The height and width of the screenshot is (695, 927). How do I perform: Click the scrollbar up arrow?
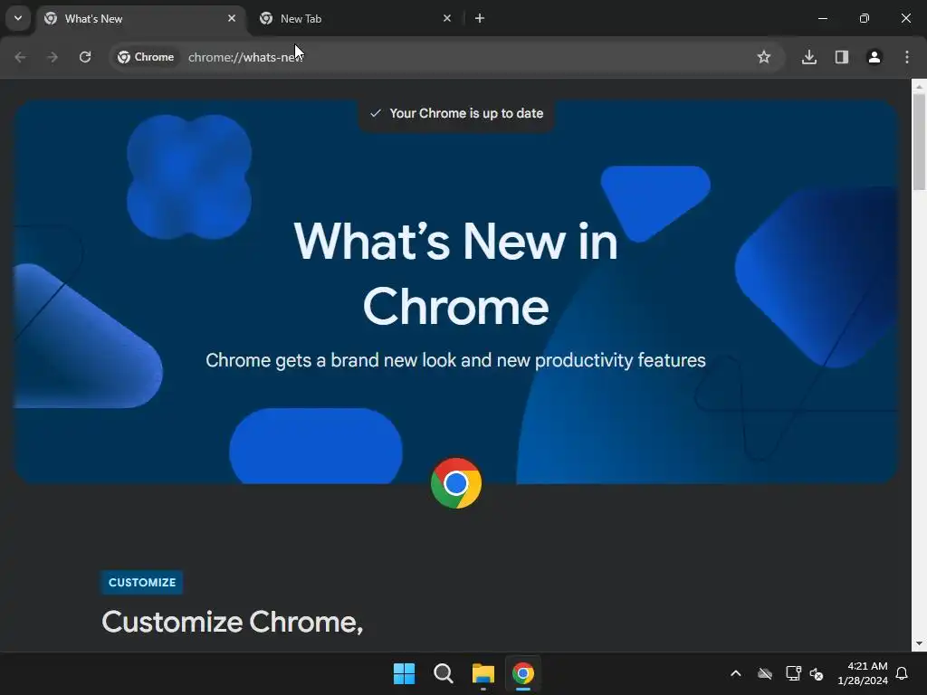pyautogui.click(x=919, y=86)
